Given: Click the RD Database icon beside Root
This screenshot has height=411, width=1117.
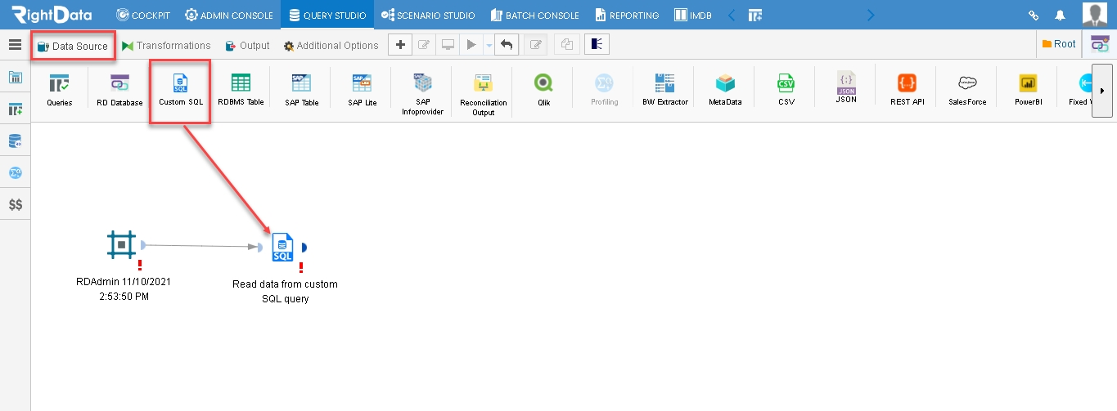Looking at the screenshot, I should [x=1100, y=44].
